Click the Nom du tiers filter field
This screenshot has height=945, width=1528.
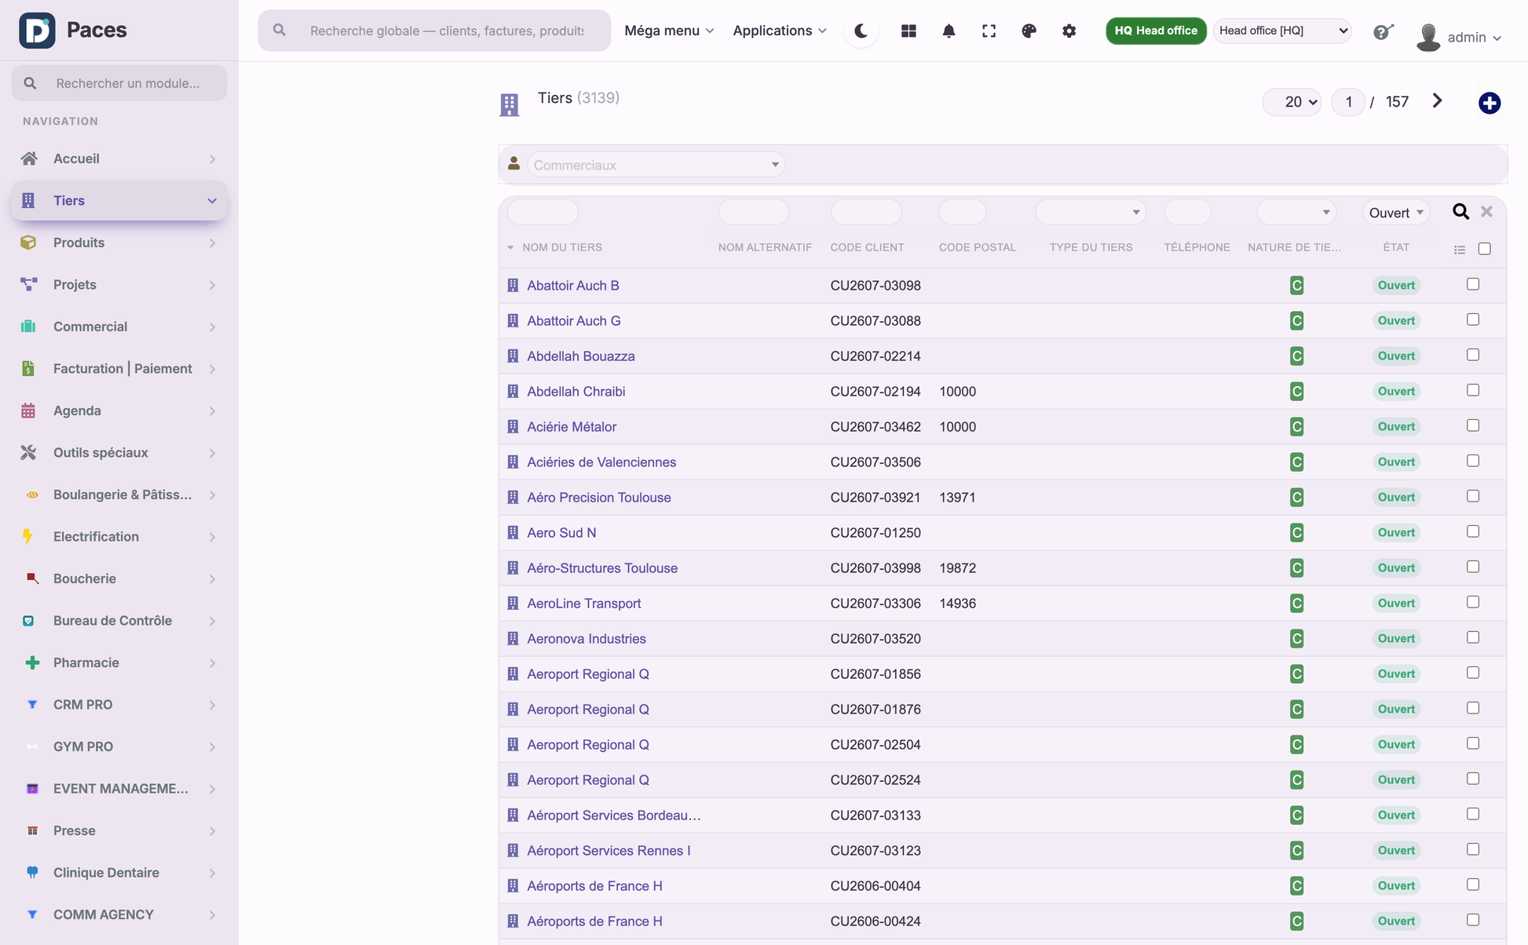[x=543, y=212]
